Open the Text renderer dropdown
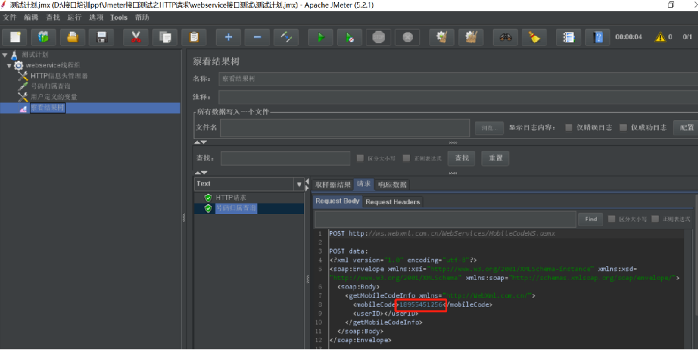The image size is (698, 350). (x=299, y=184)
